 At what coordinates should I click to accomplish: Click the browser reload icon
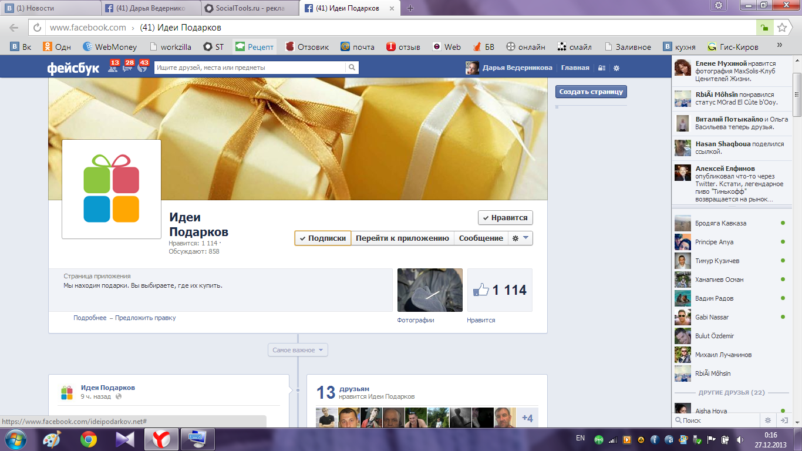pos(37,28)
